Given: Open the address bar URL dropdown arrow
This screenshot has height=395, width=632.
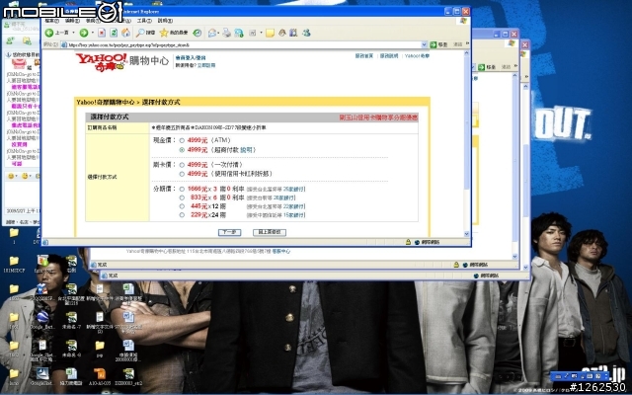Looking at the screenshot, I should pos(424,44).
